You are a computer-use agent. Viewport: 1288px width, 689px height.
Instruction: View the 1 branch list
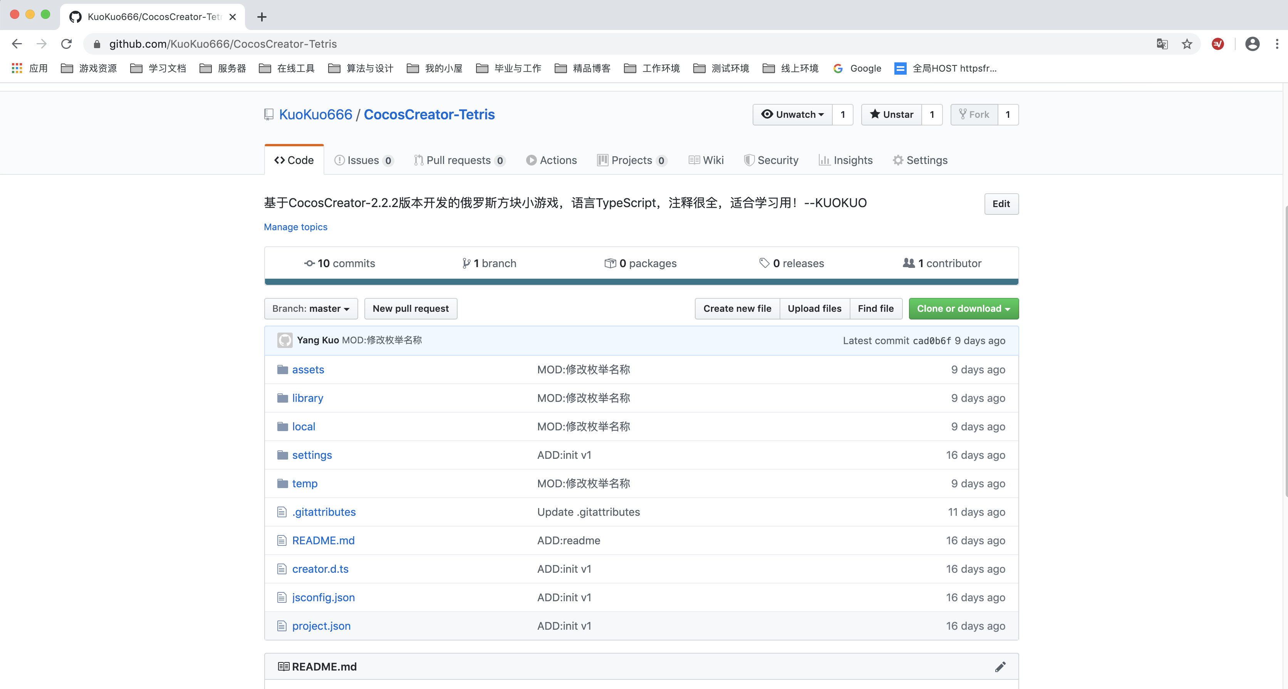(489, 263)
